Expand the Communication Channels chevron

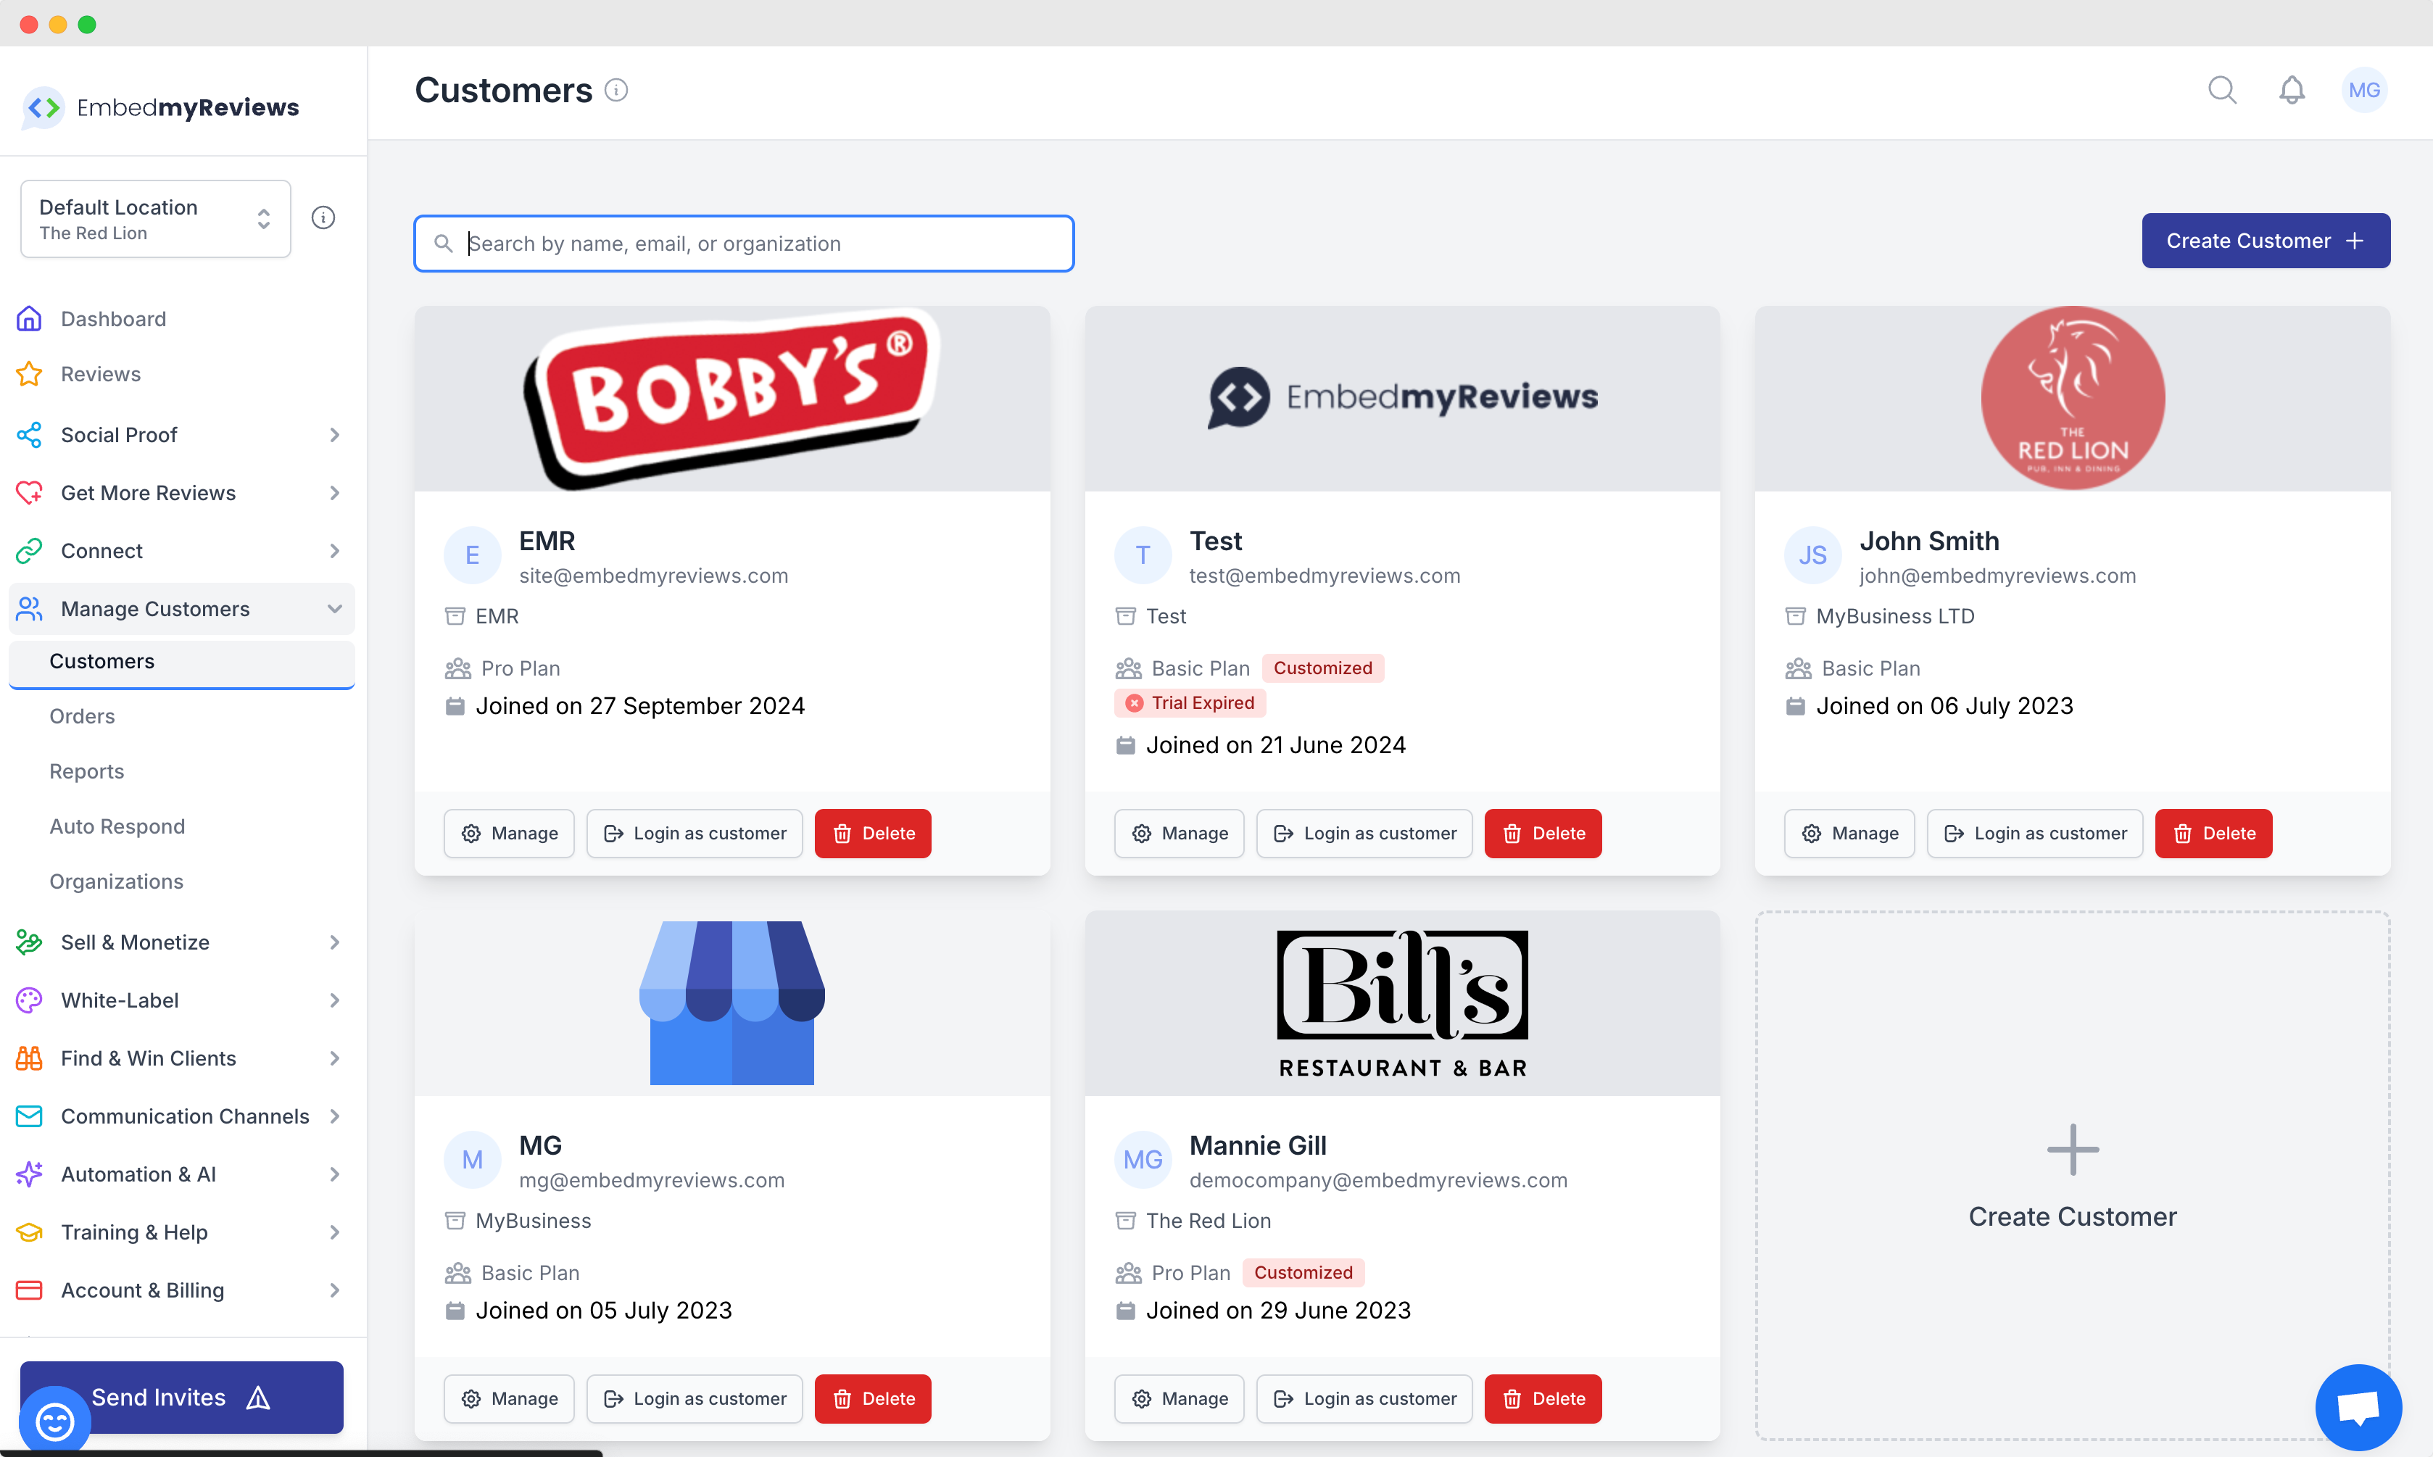(x=335, y=1116)
